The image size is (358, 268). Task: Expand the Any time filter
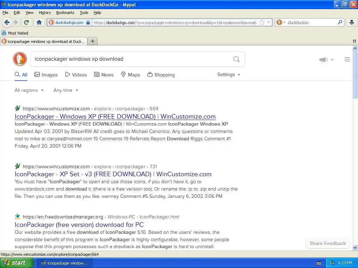click(66, 90)
